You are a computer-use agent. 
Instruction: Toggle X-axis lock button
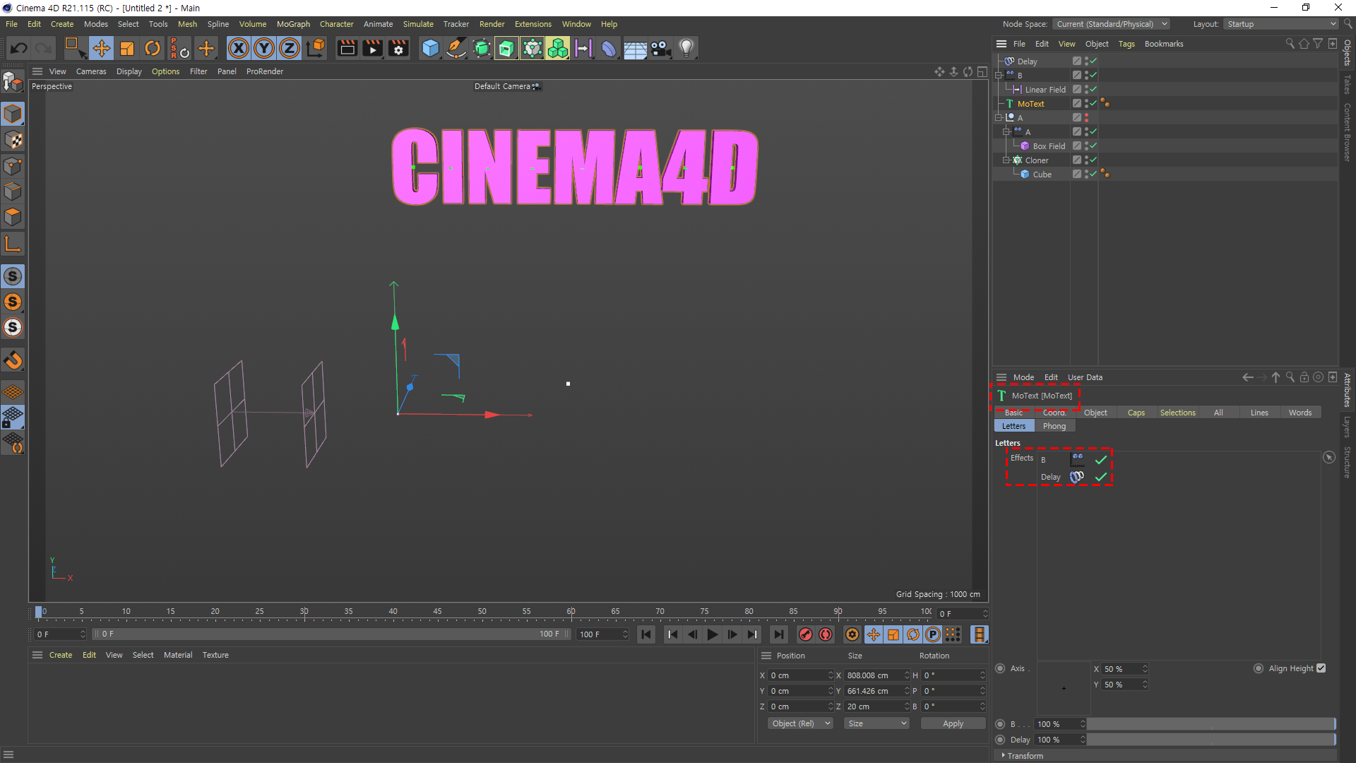(239, 48)
